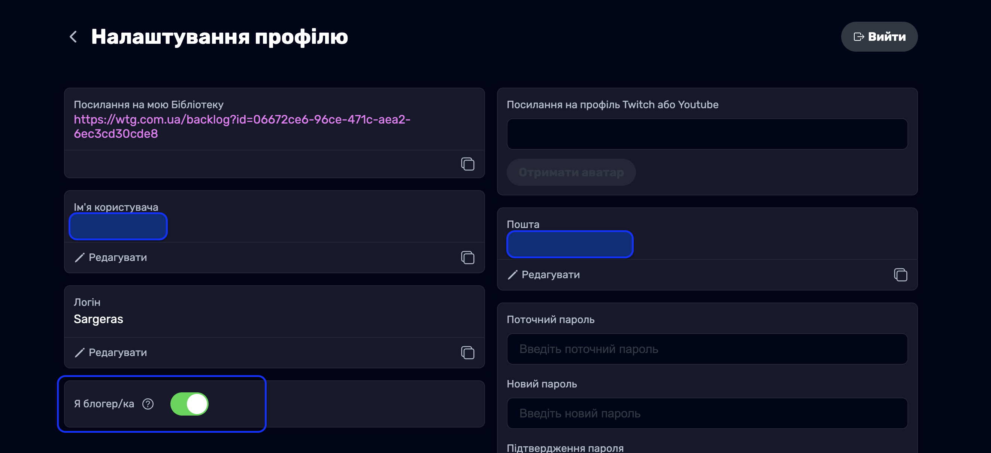Disable the "Я блогер/ка" toggle
The image size is (991, 453).
(189, 404)
